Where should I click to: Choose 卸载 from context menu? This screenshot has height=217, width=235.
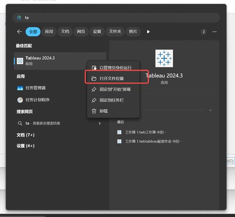click(113, 111)
